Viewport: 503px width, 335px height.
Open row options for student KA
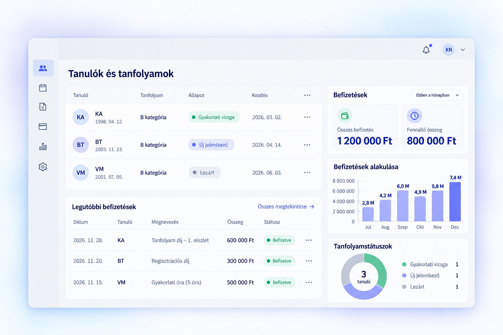point(307,117)
